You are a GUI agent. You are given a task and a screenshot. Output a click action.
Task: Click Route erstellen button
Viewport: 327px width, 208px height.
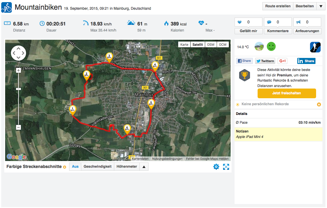(x=278, y=6)
